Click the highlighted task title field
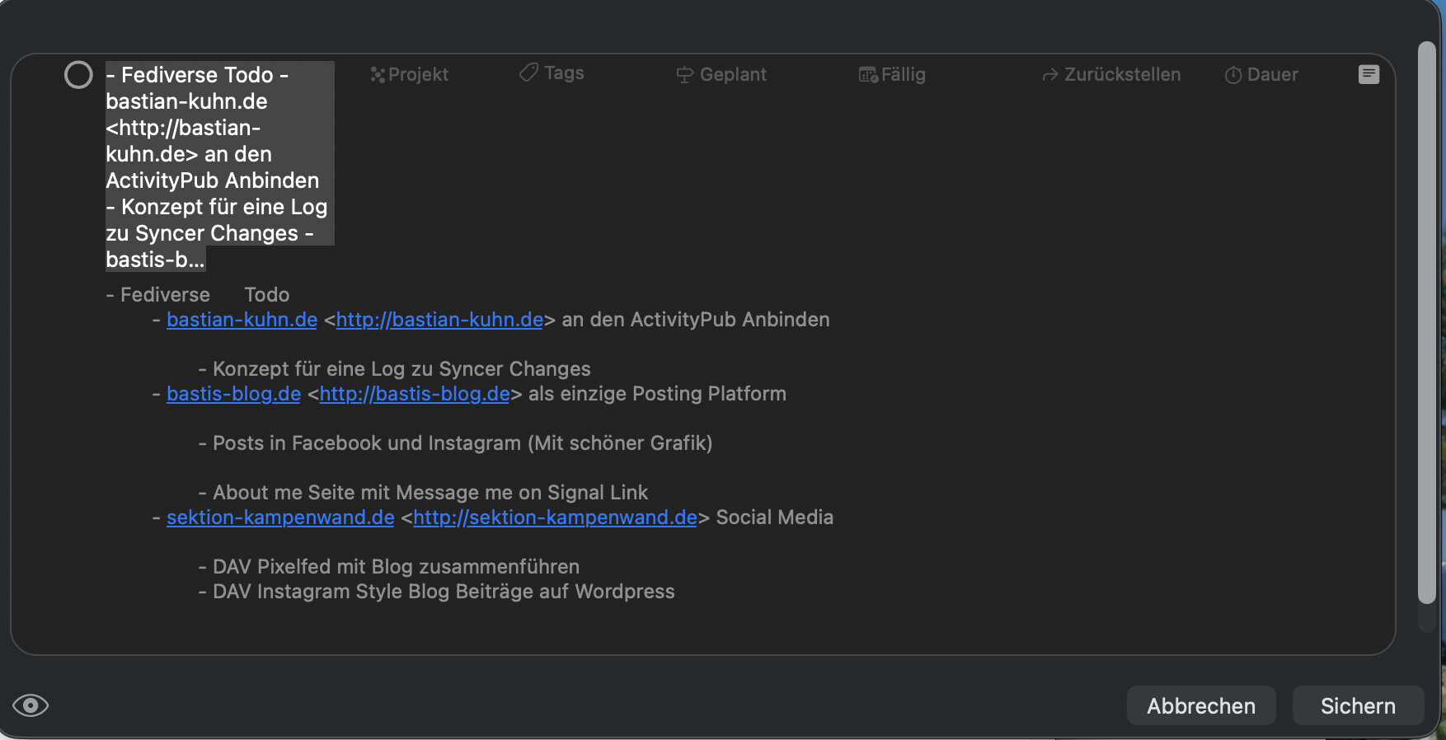The width and height of the screenshot is (1446, 740). point(218,166)
